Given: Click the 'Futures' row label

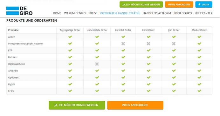Looking at the screenshot, I should tap(12, 57).
